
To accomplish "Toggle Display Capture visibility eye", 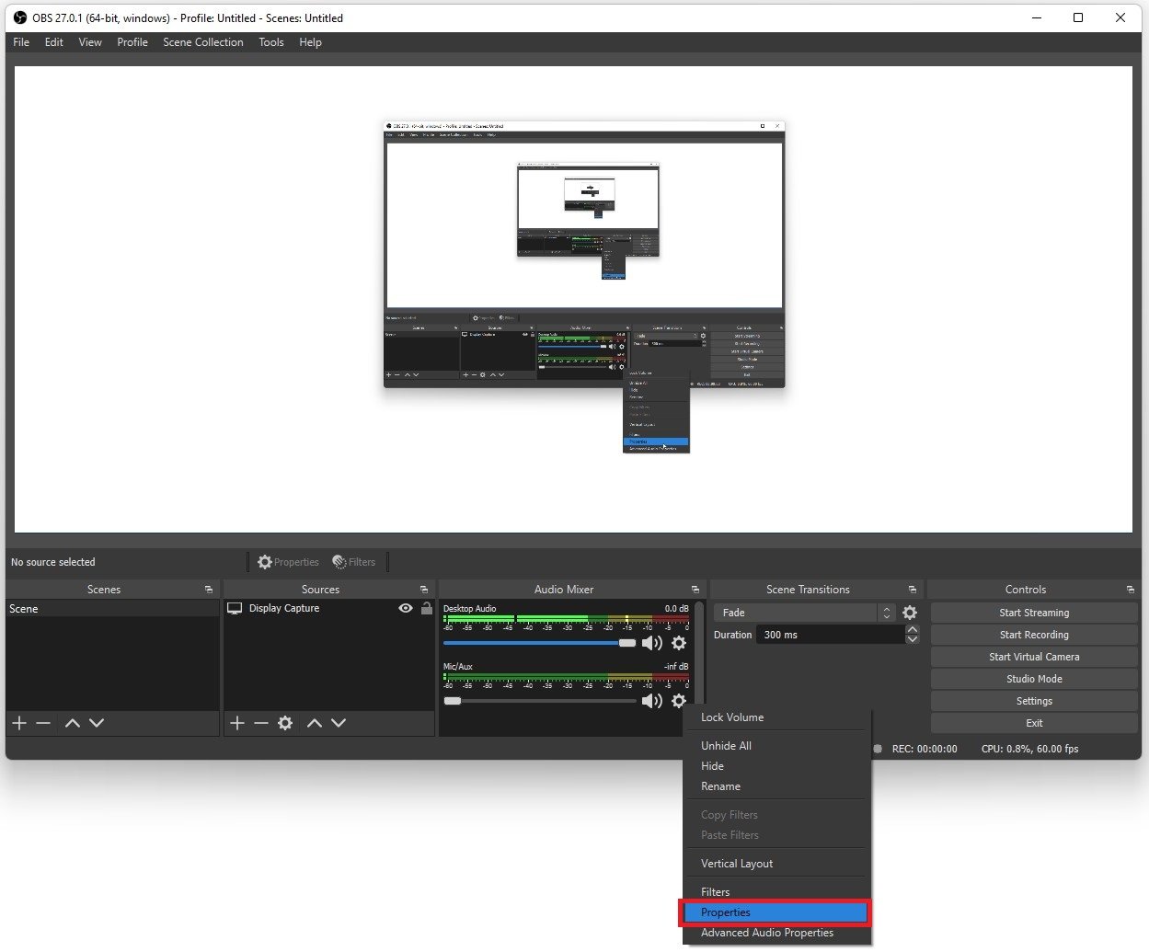I will [406, 609].
